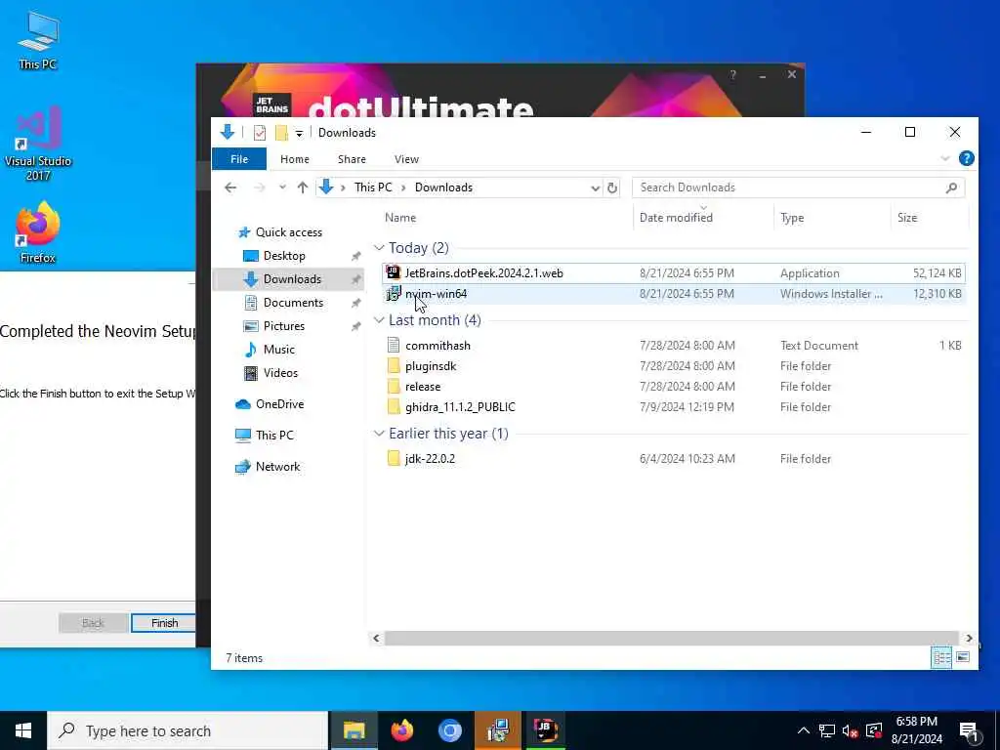The width and height of the screenshot is (1000, 750).
Task: Select Music in the navigation pane
Action: 278,350
